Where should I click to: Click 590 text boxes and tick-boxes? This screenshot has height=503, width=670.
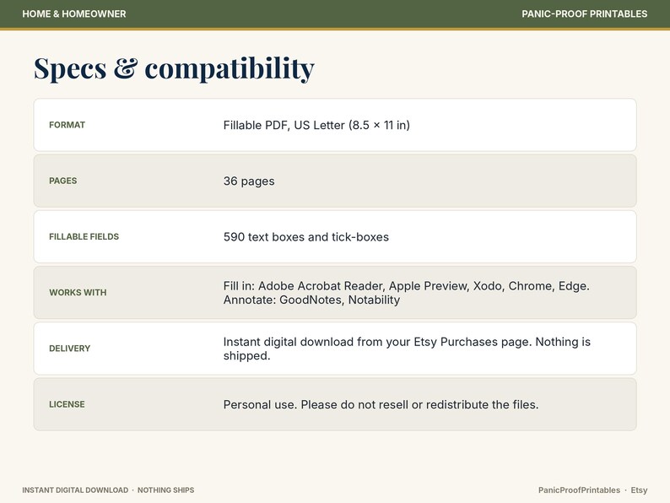tap(306, 237)
